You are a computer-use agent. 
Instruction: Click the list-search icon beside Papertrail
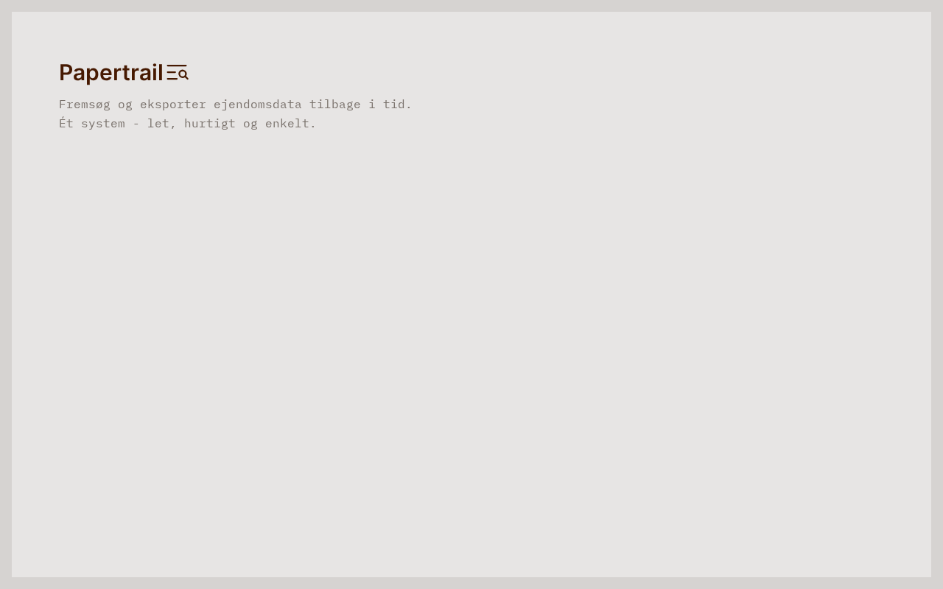point(178,72)
